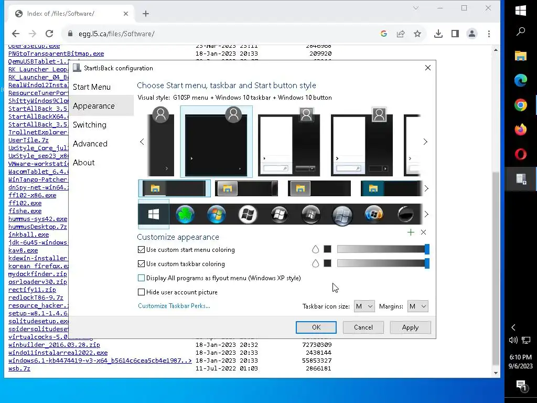Open a new Chrome tab

point(146,13)
